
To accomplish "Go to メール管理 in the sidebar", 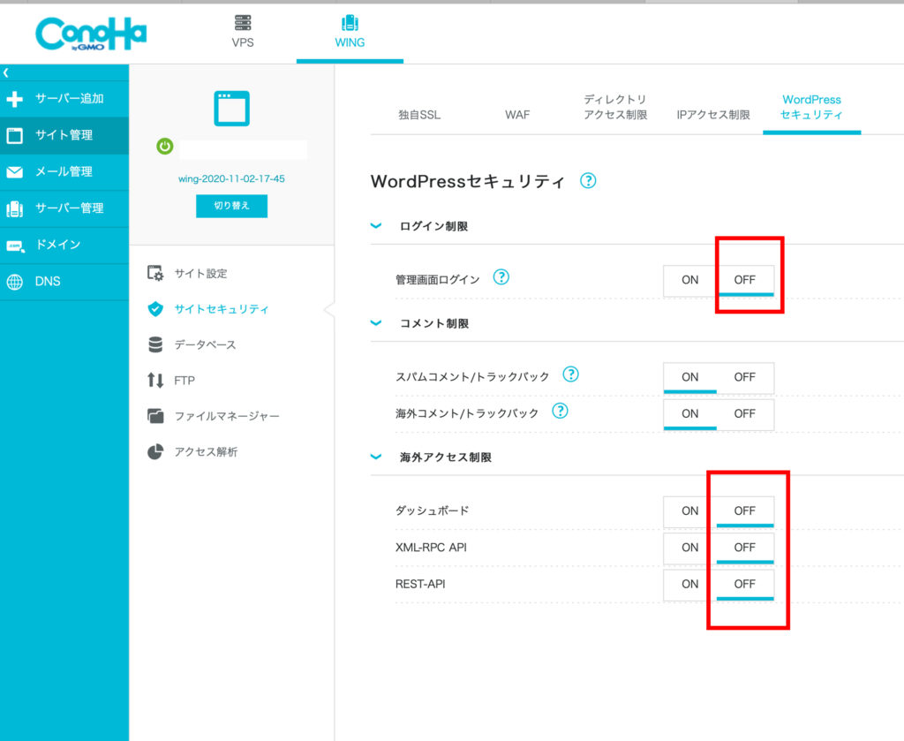I will pos(64,172).
